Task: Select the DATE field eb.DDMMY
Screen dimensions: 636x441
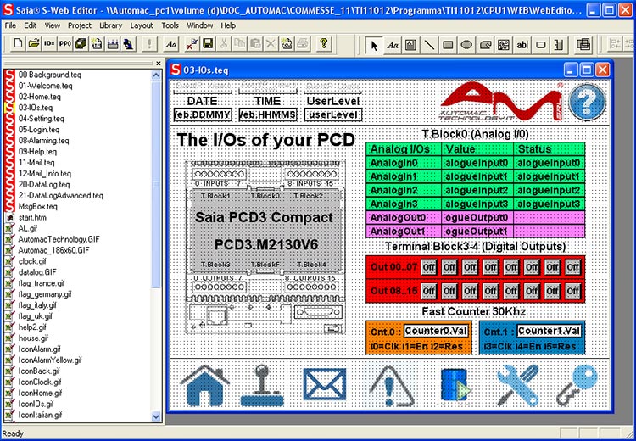Action: point(203,114)
